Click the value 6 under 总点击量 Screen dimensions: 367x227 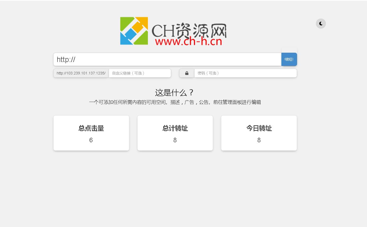91,140
